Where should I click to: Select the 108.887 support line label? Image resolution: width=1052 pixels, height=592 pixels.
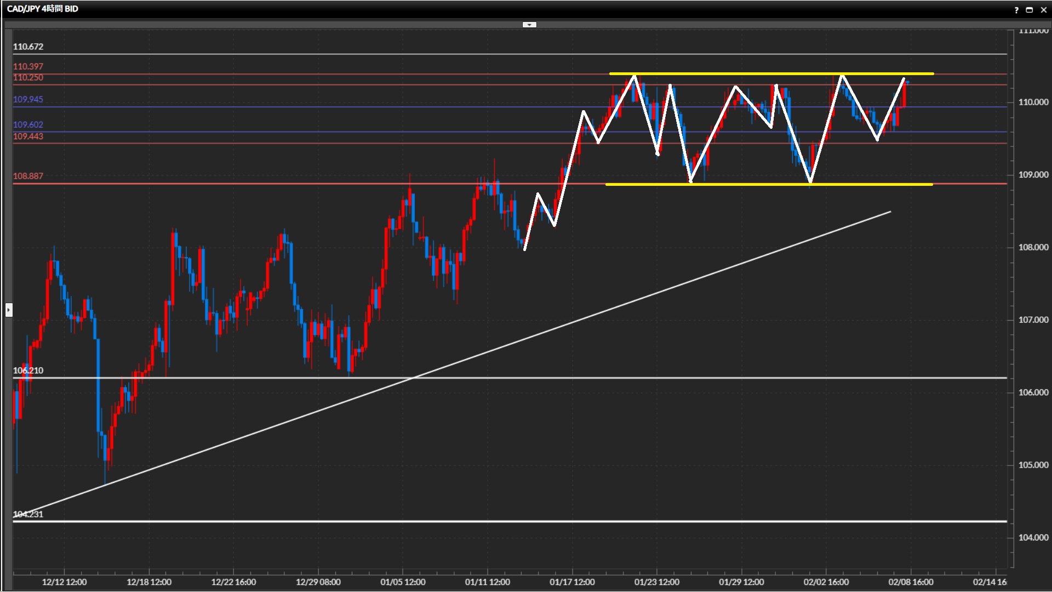tap(28, 176)
